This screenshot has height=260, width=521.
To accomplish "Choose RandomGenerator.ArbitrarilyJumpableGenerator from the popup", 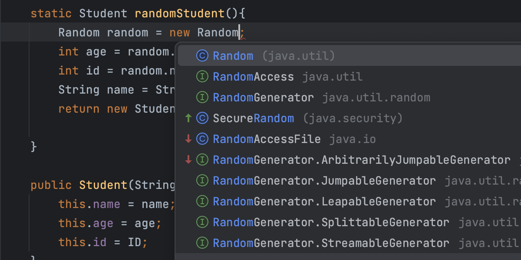I will click(360, 159).
